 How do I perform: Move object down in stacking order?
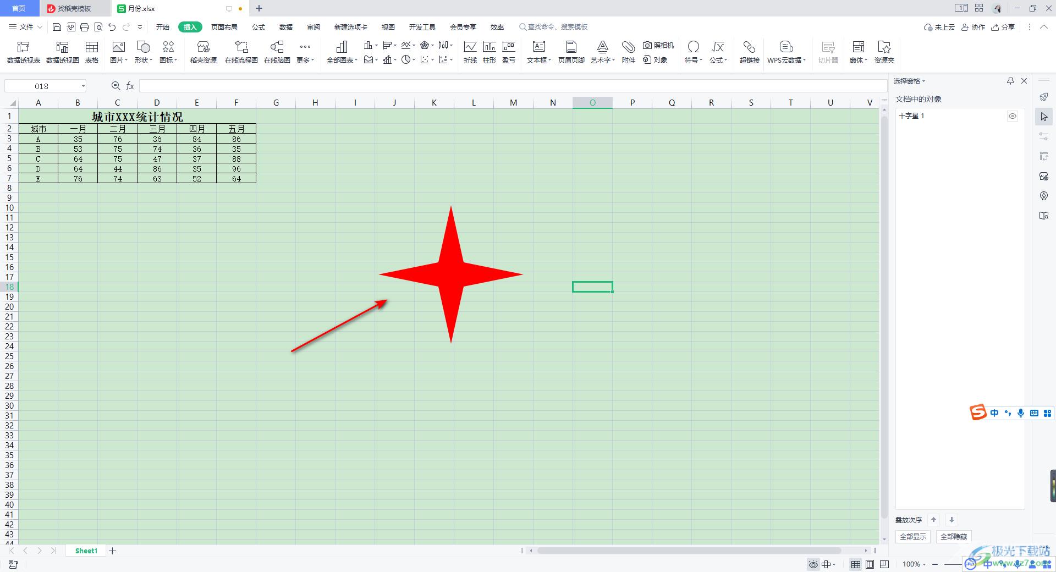click(x=952, y=520)
